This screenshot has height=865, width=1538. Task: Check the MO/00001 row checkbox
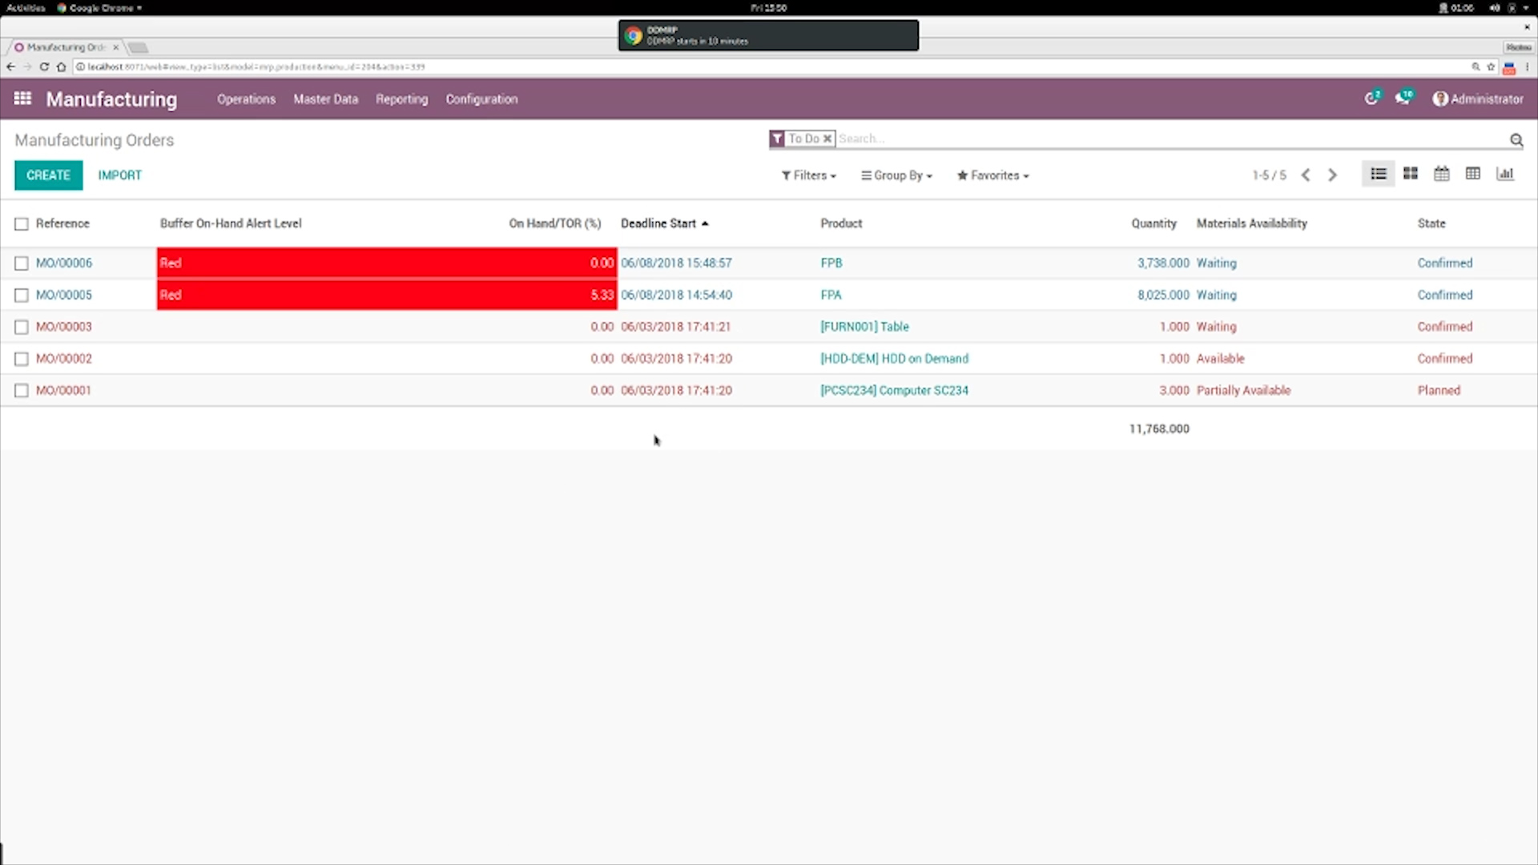point(21,391)
